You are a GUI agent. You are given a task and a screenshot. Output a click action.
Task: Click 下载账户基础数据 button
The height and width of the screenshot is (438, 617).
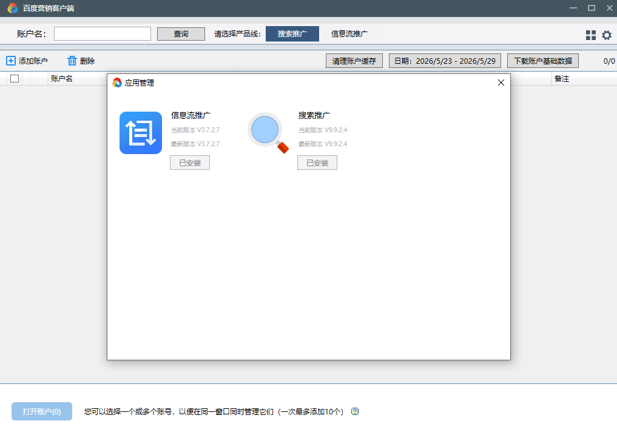543,61
